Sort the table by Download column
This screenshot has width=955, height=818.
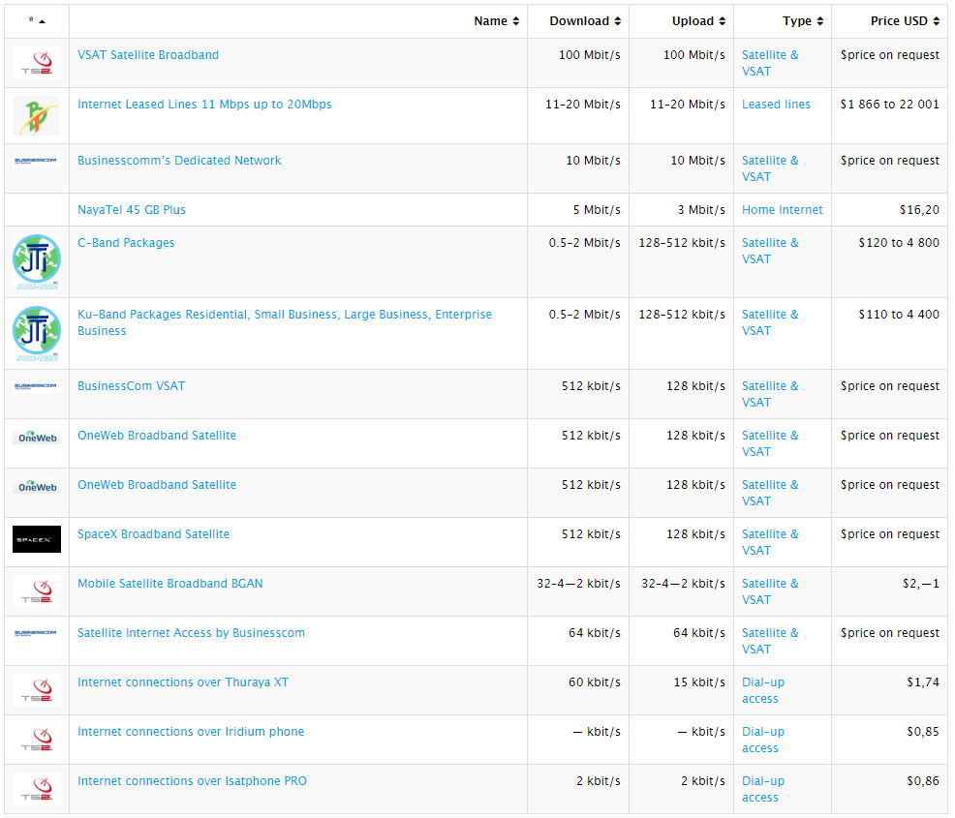(x=585, y=21)
